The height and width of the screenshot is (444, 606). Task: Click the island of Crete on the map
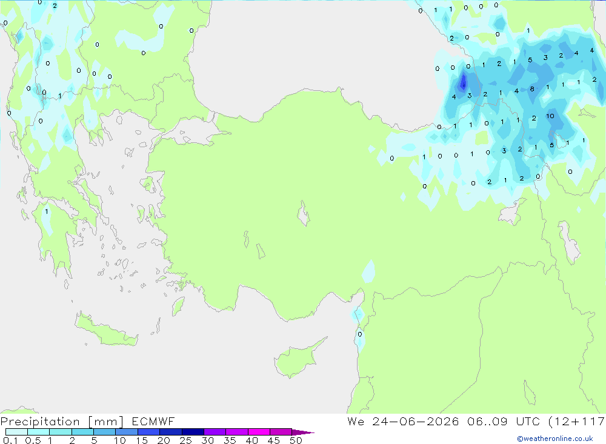(105, 330)
